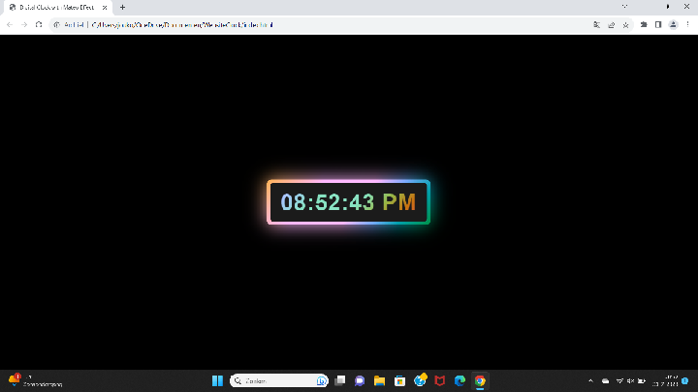Show hidden system tray icons
Screen dimensions: 698x392
(590, 380)
